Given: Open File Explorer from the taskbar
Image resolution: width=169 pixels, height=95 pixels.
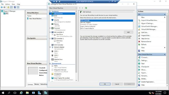Looking at the screenshot, I should 27,93.
